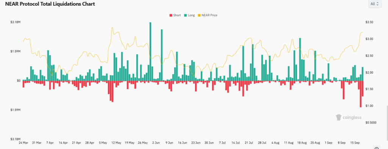Click the $3.50 price axis label

(369, 22)
